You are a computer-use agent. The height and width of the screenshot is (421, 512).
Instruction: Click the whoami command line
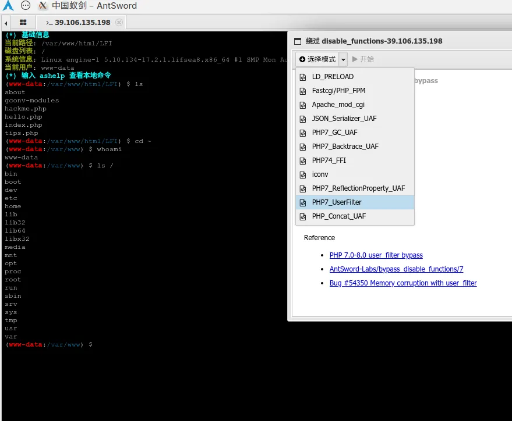(x=63, y=149)
